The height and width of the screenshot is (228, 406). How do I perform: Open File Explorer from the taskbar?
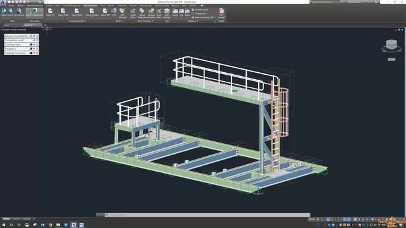tap(58, 225)
